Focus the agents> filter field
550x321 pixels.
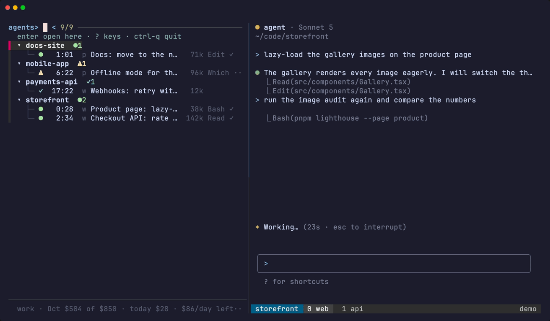(45, 27)
